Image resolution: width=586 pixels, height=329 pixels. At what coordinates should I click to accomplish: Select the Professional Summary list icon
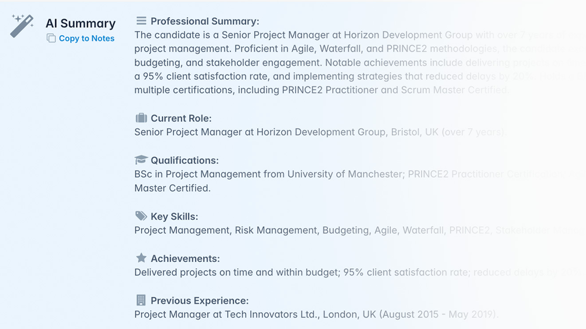point(141,20)
